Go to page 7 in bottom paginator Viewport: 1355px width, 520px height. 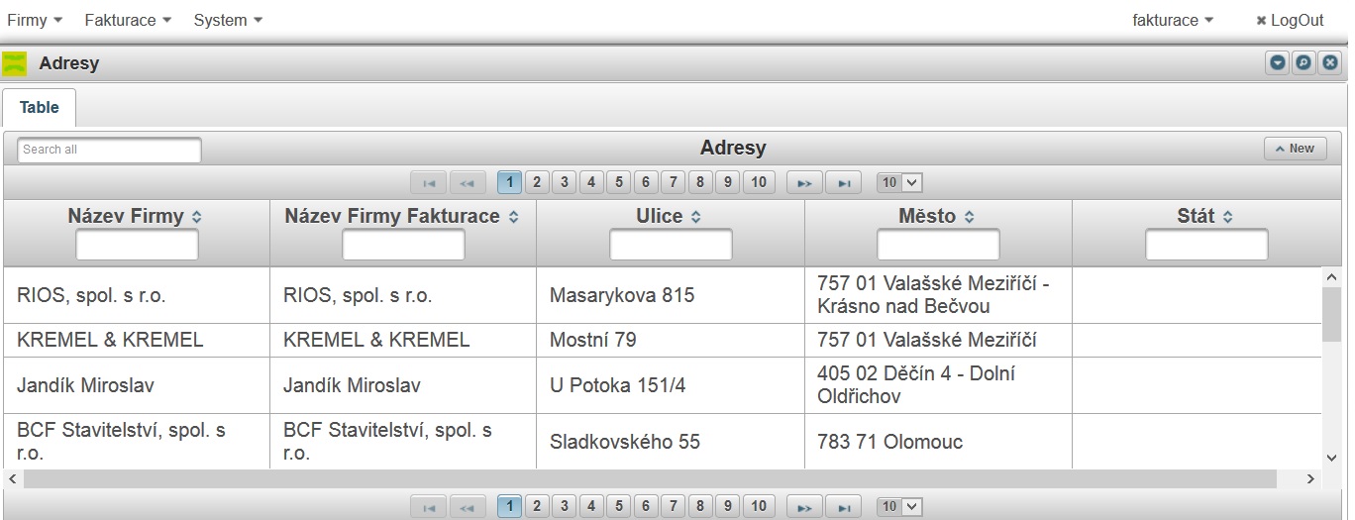point(673,506)
